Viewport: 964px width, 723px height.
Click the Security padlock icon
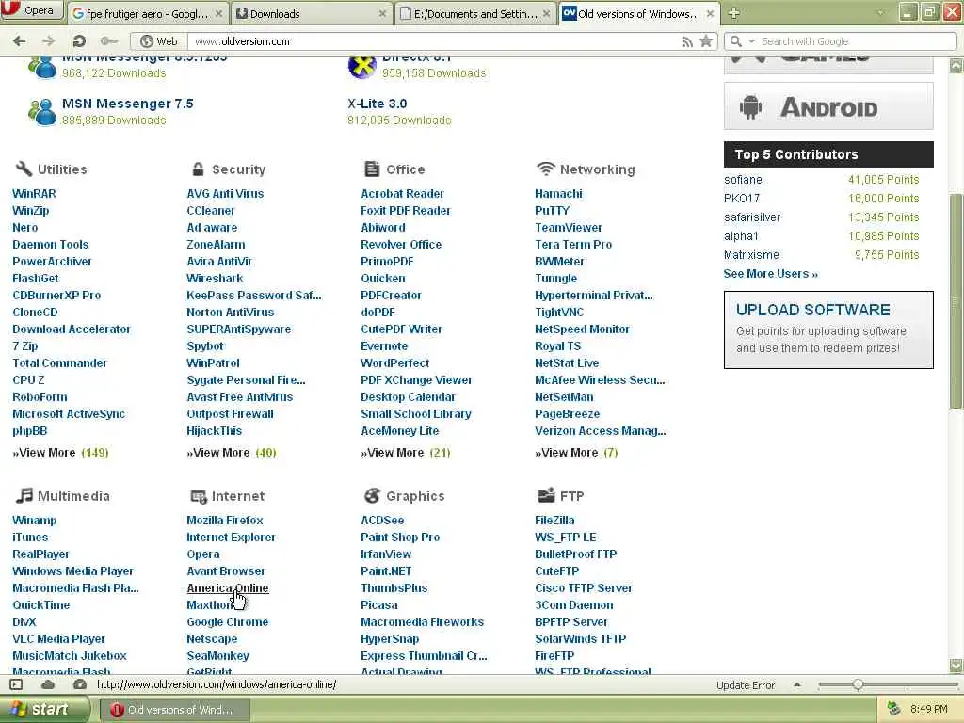[198, 169]
